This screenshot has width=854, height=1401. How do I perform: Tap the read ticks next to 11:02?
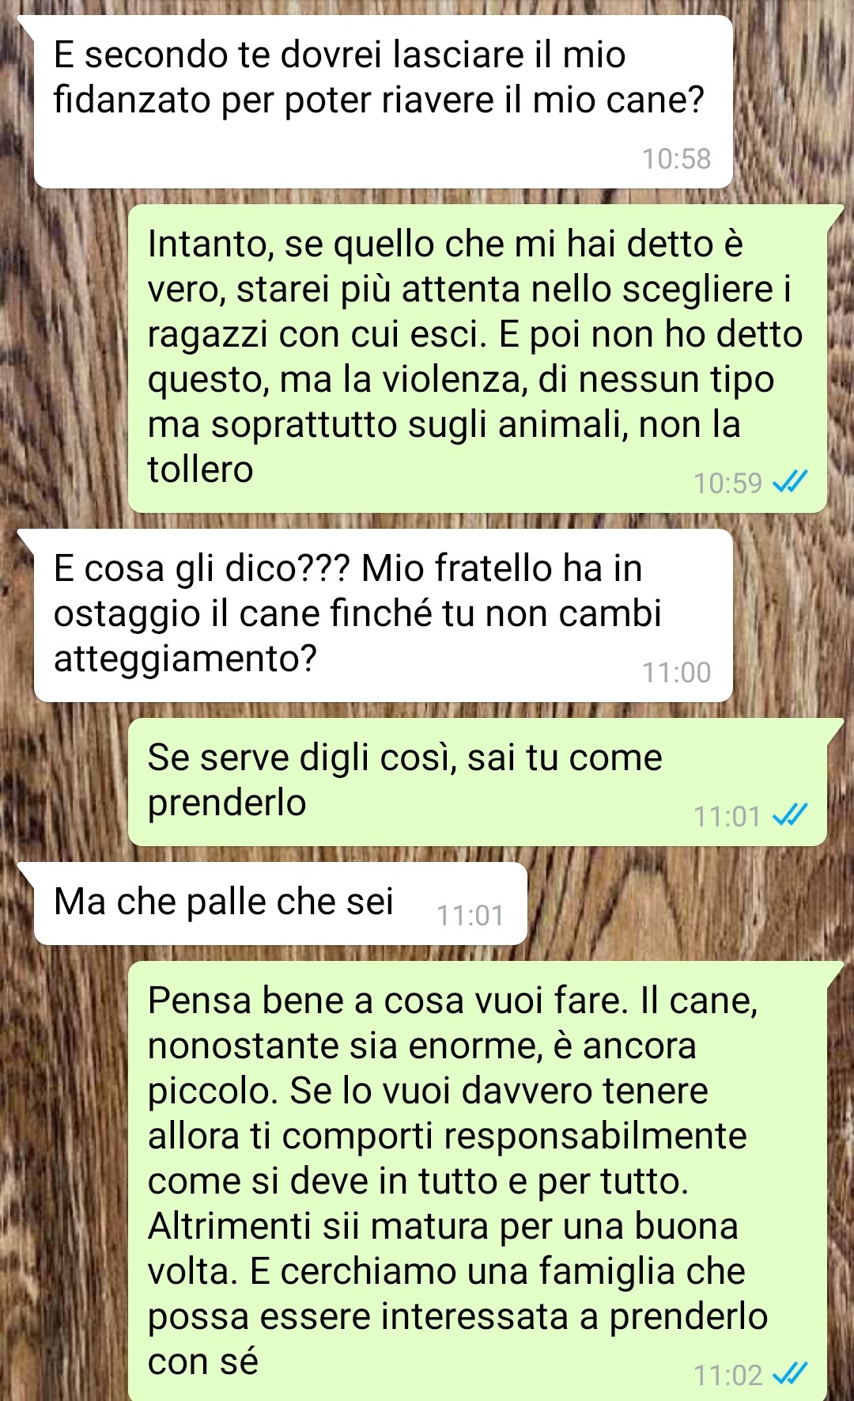[789, 1374]
